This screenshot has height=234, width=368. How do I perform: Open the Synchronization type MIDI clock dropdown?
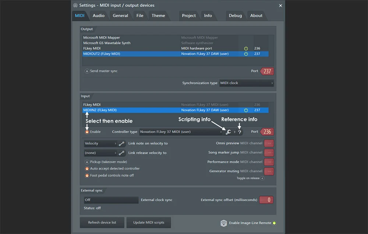[x=246, y=83]
